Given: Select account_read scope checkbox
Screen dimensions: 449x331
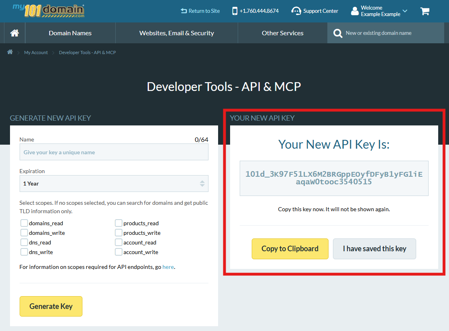Looking at the screenshot, I should pos(118,242).
